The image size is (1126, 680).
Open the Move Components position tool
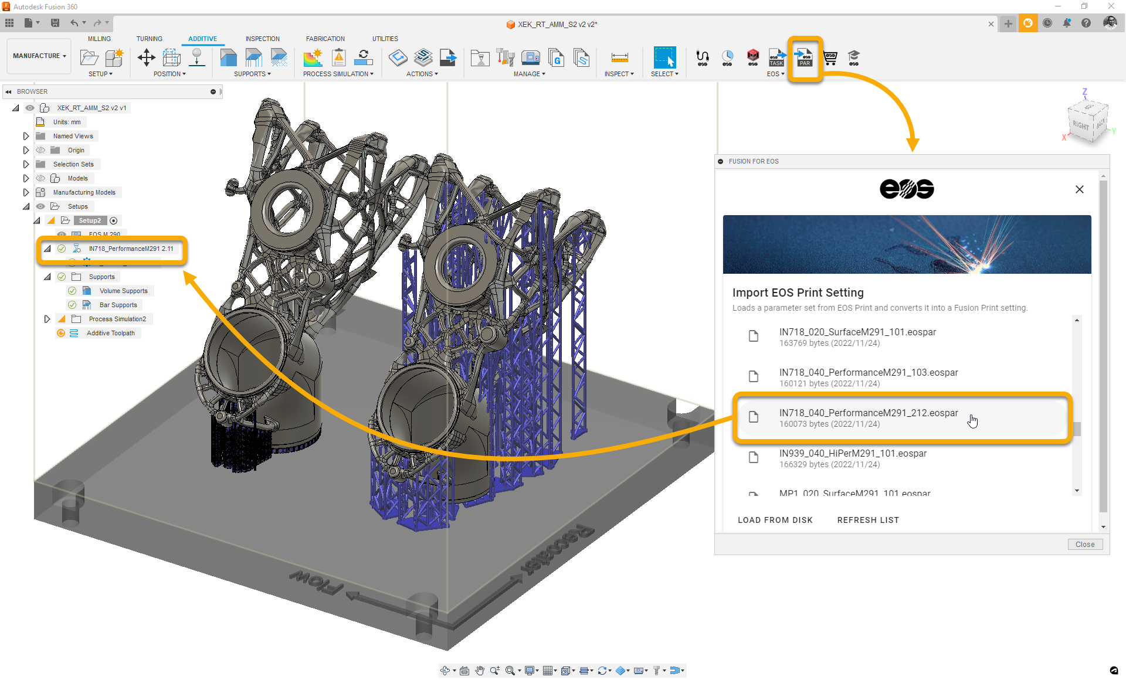tap(146, 57)
